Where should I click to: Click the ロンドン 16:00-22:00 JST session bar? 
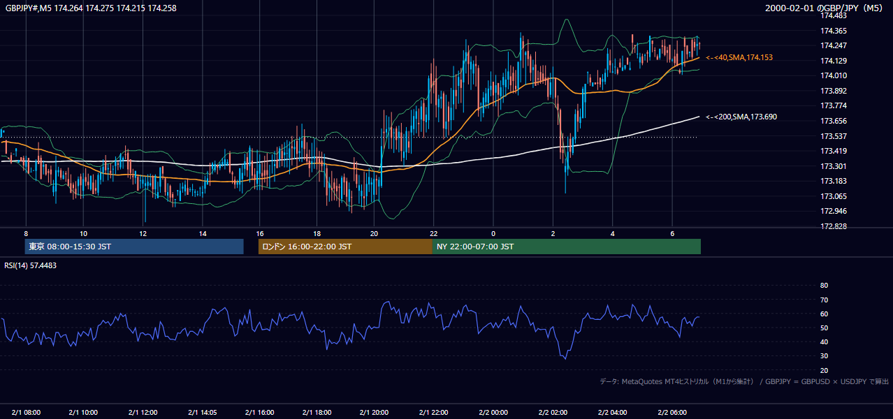tap(345, 247)
